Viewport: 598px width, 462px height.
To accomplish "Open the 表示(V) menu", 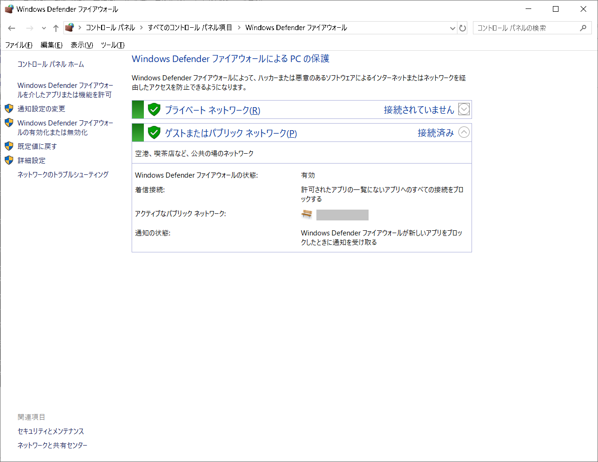I will [x=82, y=45].
